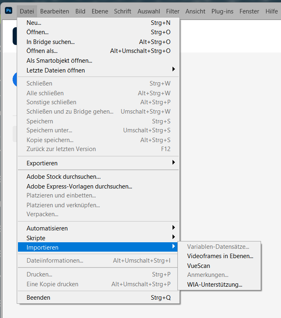The height and width of the screenshot is (318, 281).
Task: Click Platzieren und verknüpfen...
Action: 98,205
